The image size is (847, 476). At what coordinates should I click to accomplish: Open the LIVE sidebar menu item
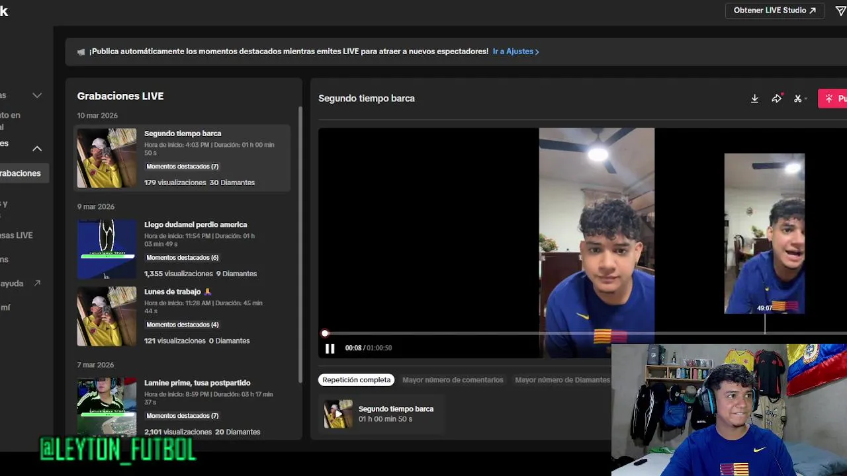17,235
